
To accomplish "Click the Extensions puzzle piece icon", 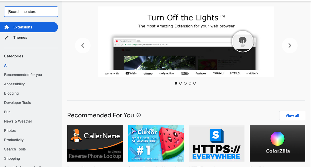I will click(x=7, y=27).
